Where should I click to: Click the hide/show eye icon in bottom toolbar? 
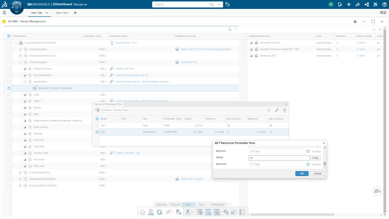click(169, 212)
